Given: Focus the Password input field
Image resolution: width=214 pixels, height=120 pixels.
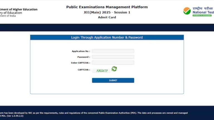Looking at the screenshot, I should point(113,57).
